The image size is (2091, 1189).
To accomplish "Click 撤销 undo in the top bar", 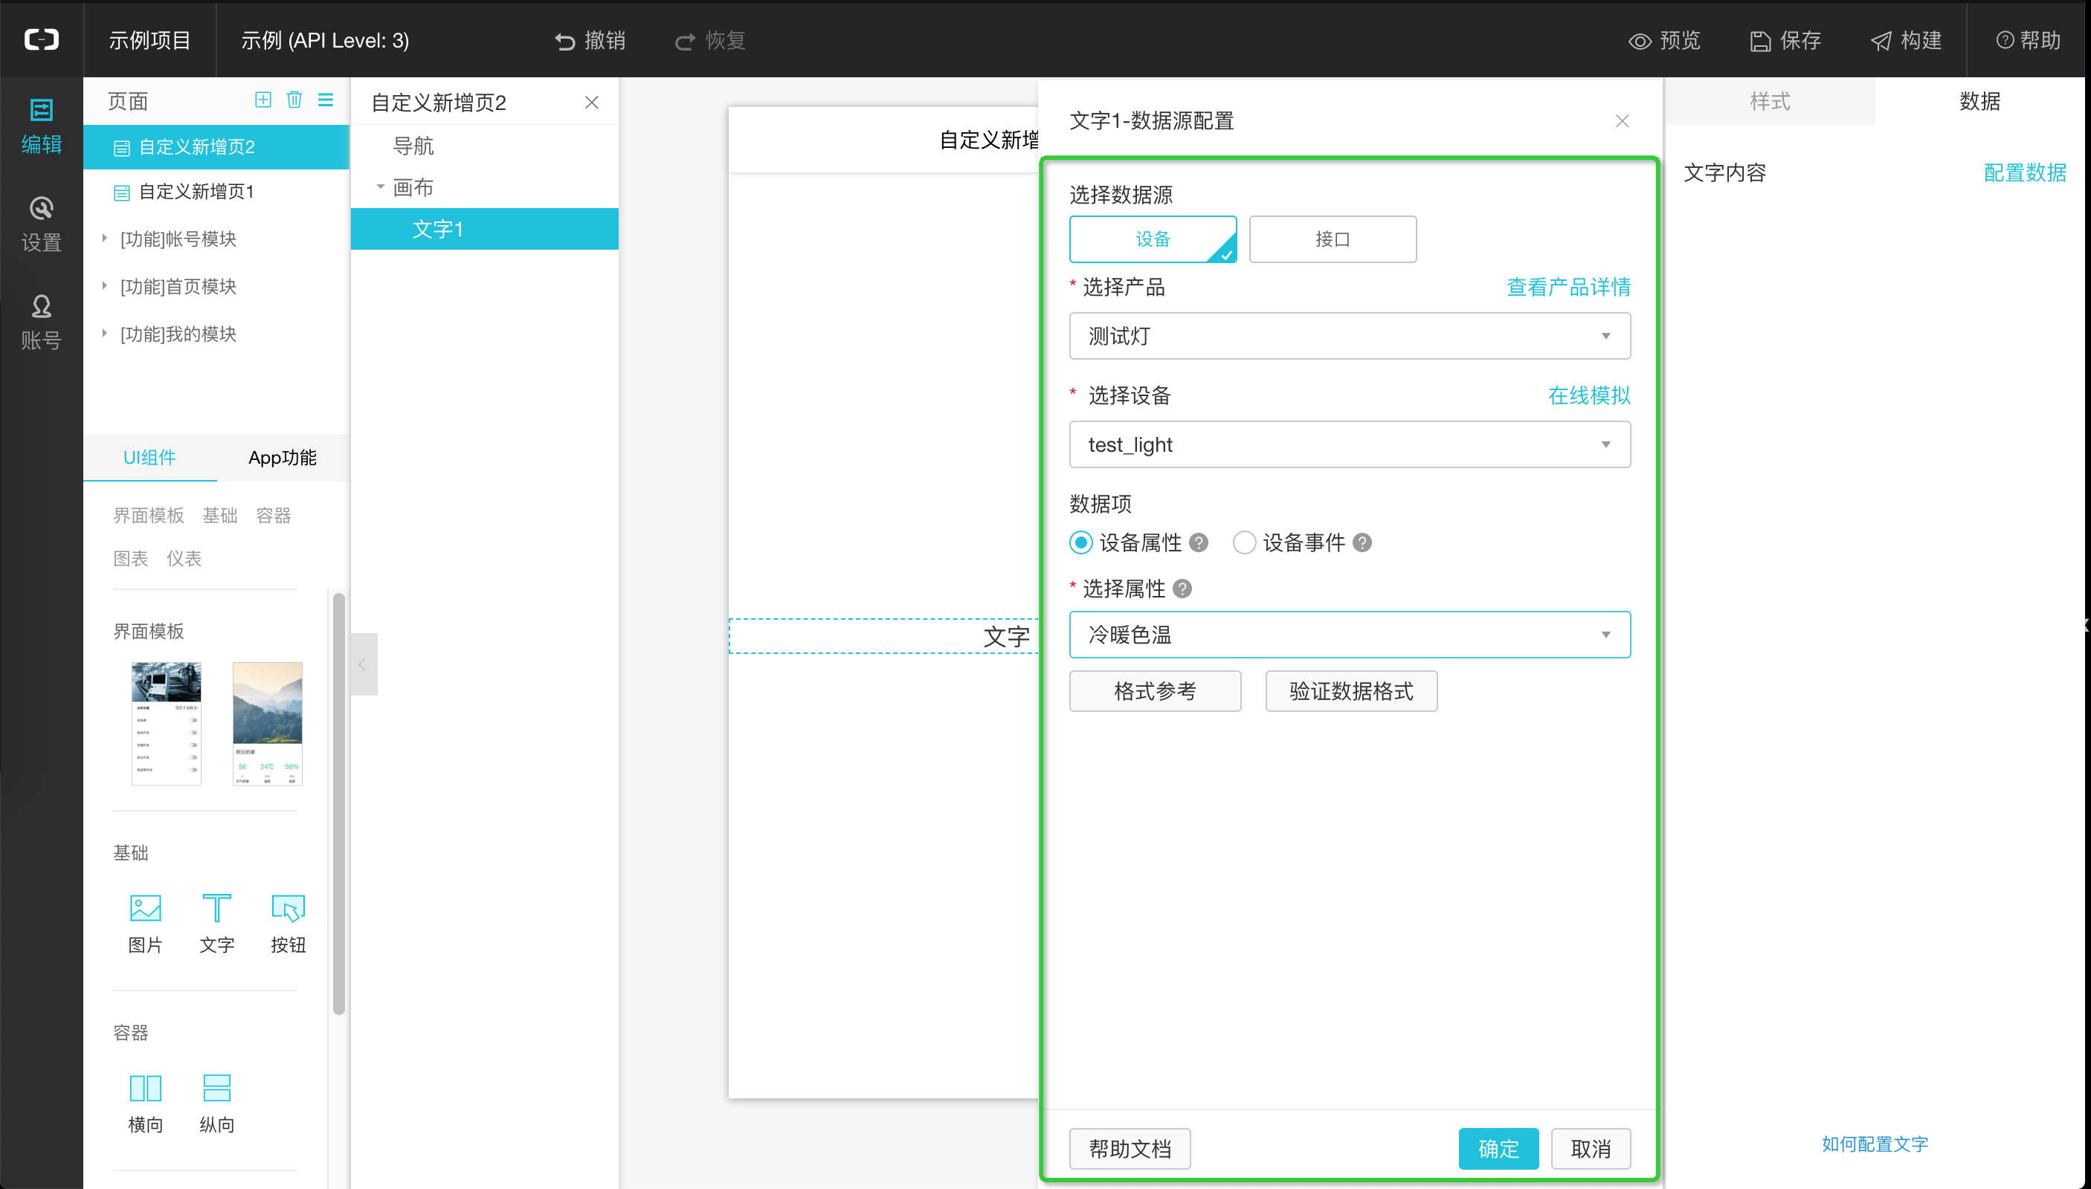I will coord(590,40).
